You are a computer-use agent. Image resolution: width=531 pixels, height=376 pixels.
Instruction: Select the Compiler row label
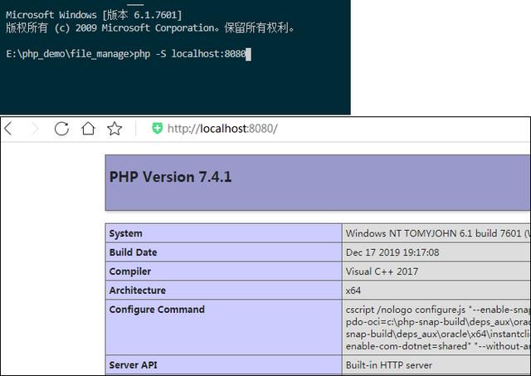point(130,271)
